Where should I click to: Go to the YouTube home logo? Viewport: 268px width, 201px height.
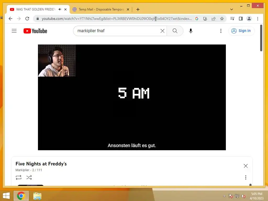35,31
